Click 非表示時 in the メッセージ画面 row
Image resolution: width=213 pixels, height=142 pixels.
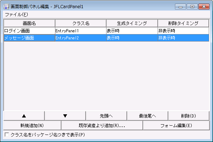[184, 38]
